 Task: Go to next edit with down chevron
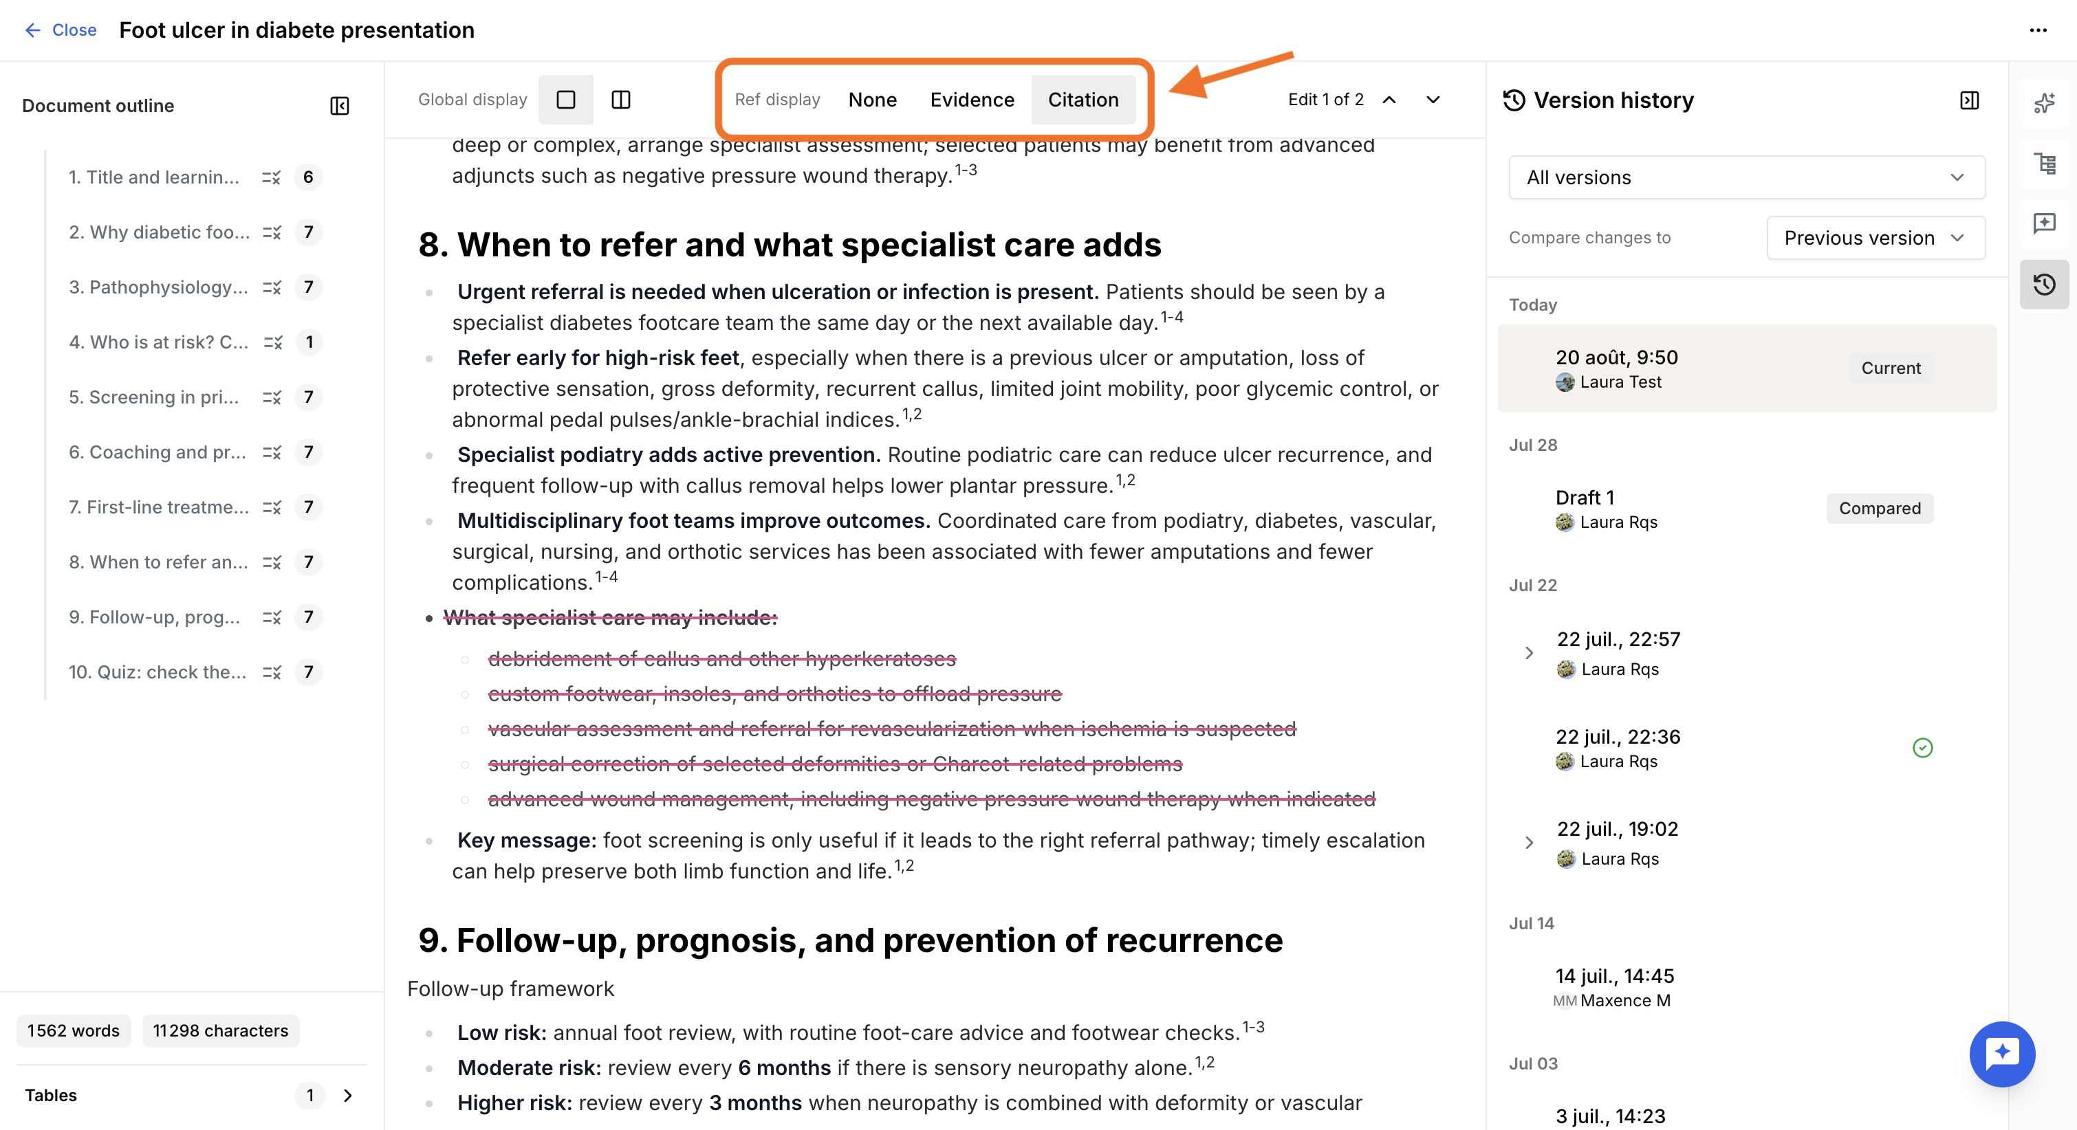tap(1433, 99)
